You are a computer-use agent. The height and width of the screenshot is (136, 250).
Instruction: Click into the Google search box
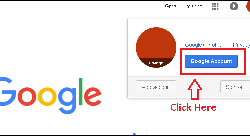pyautogui.click(x=73, y=131)
